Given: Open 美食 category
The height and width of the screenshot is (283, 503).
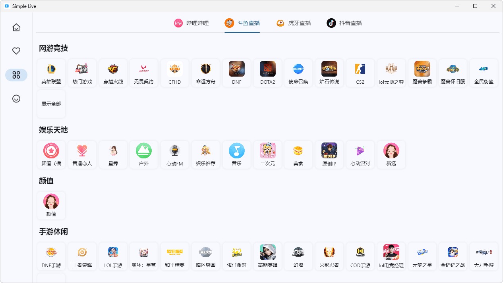Looking at the screenshot, I should click(x=298, y=155).
